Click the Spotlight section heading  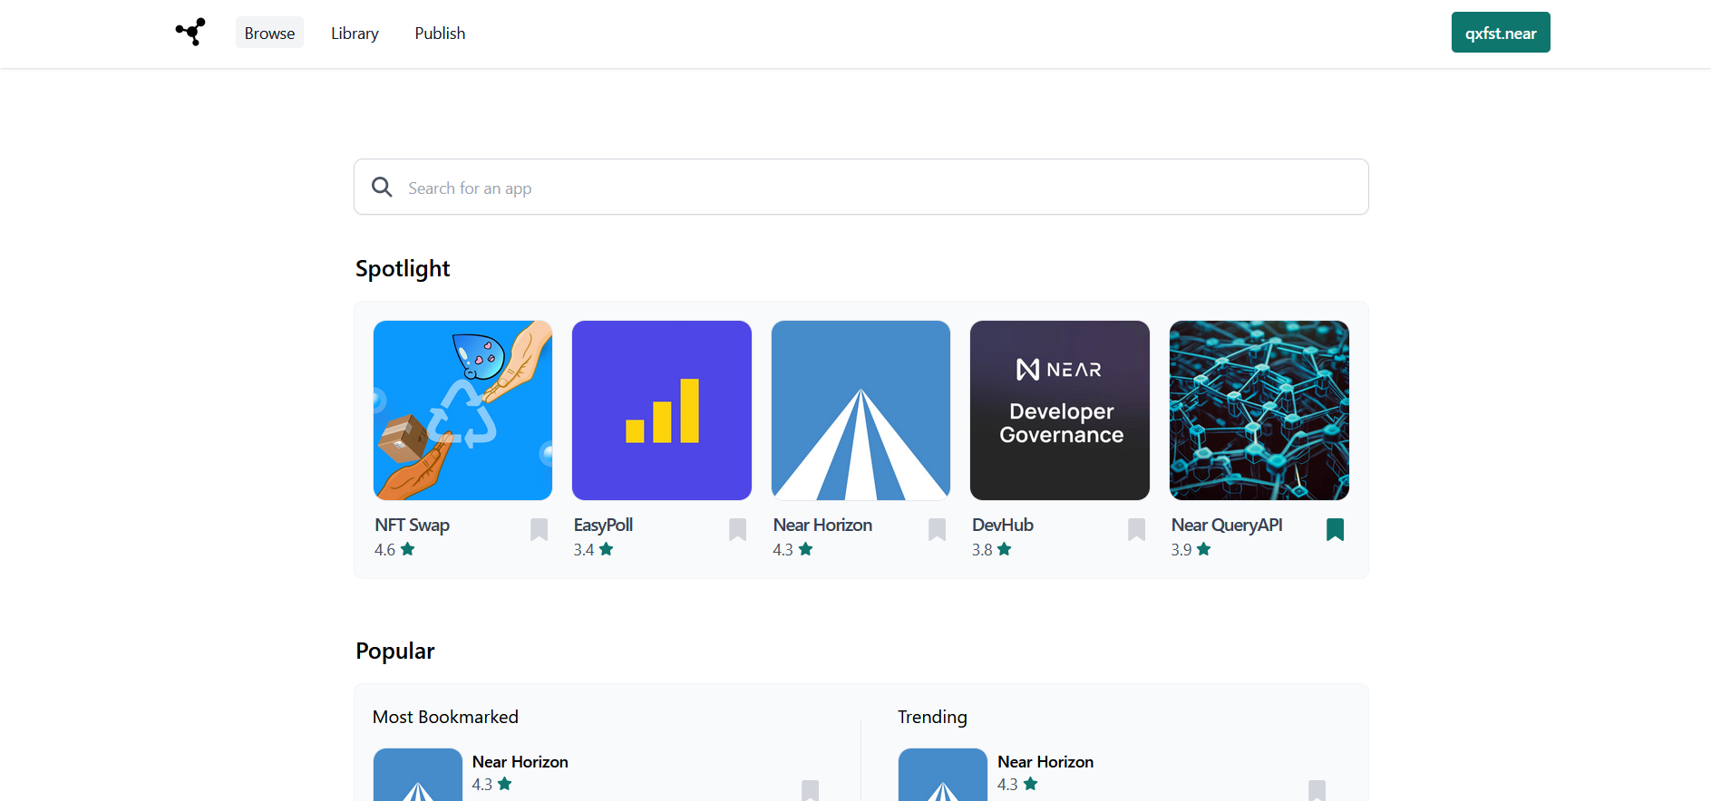coord(403,269)
